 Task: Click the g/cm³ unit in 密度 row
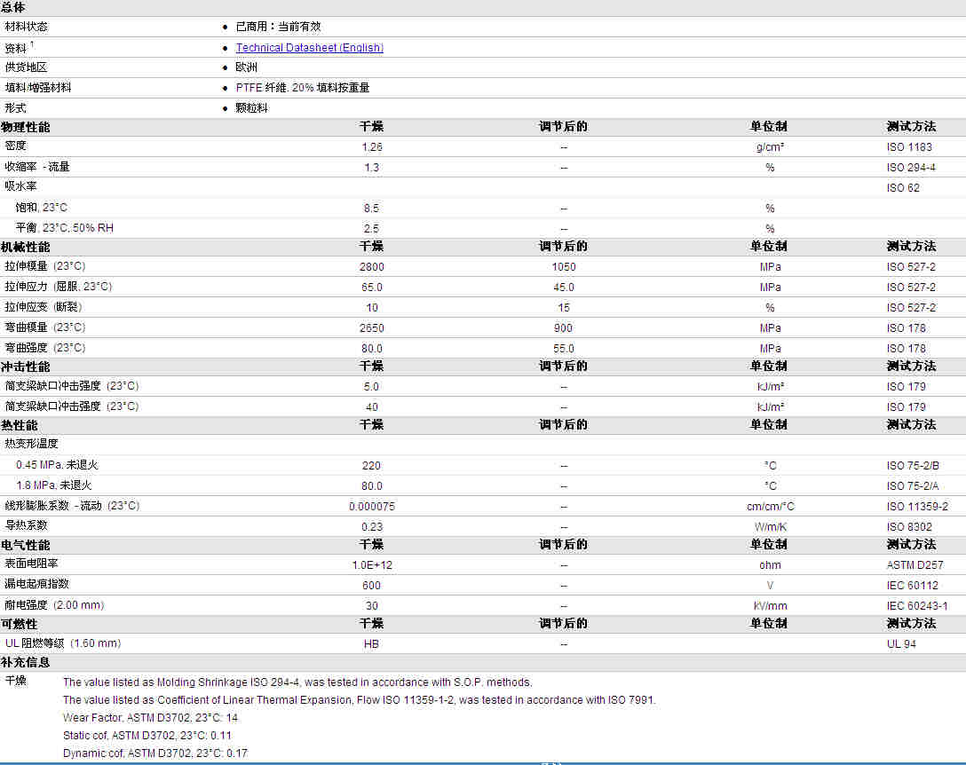pyautogui.click(x=770, y=147)
